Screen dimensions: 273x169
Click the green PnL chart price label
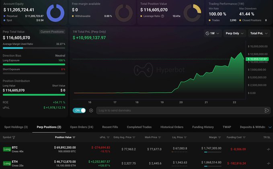point(257,59)
